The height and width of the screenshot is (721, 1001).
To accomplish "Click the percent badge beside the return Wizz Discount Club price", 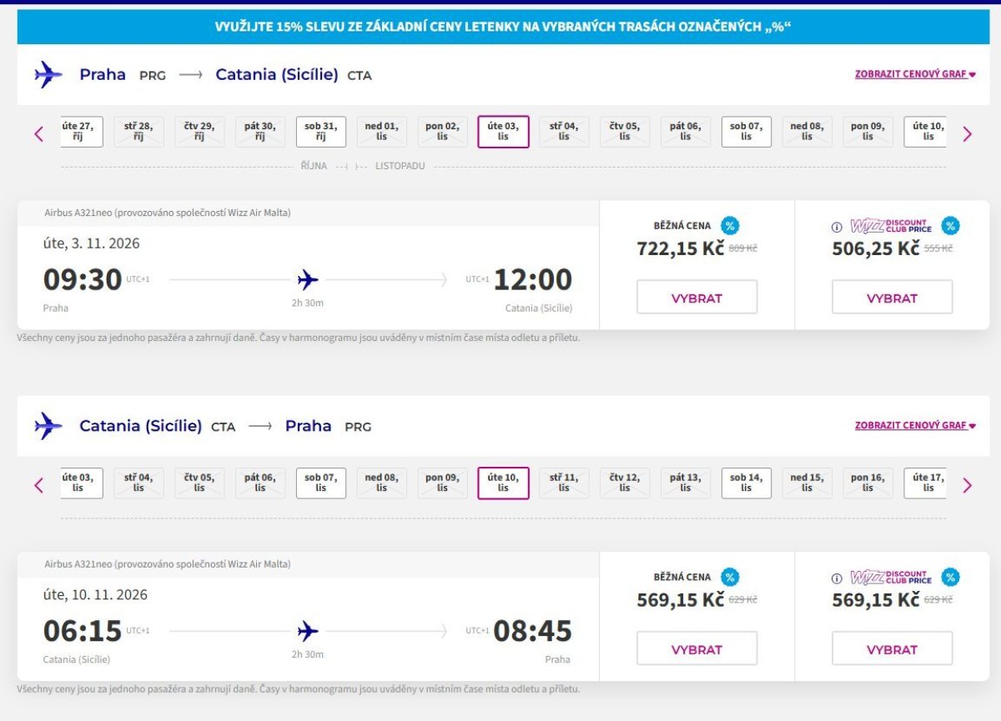I will 950,577.
